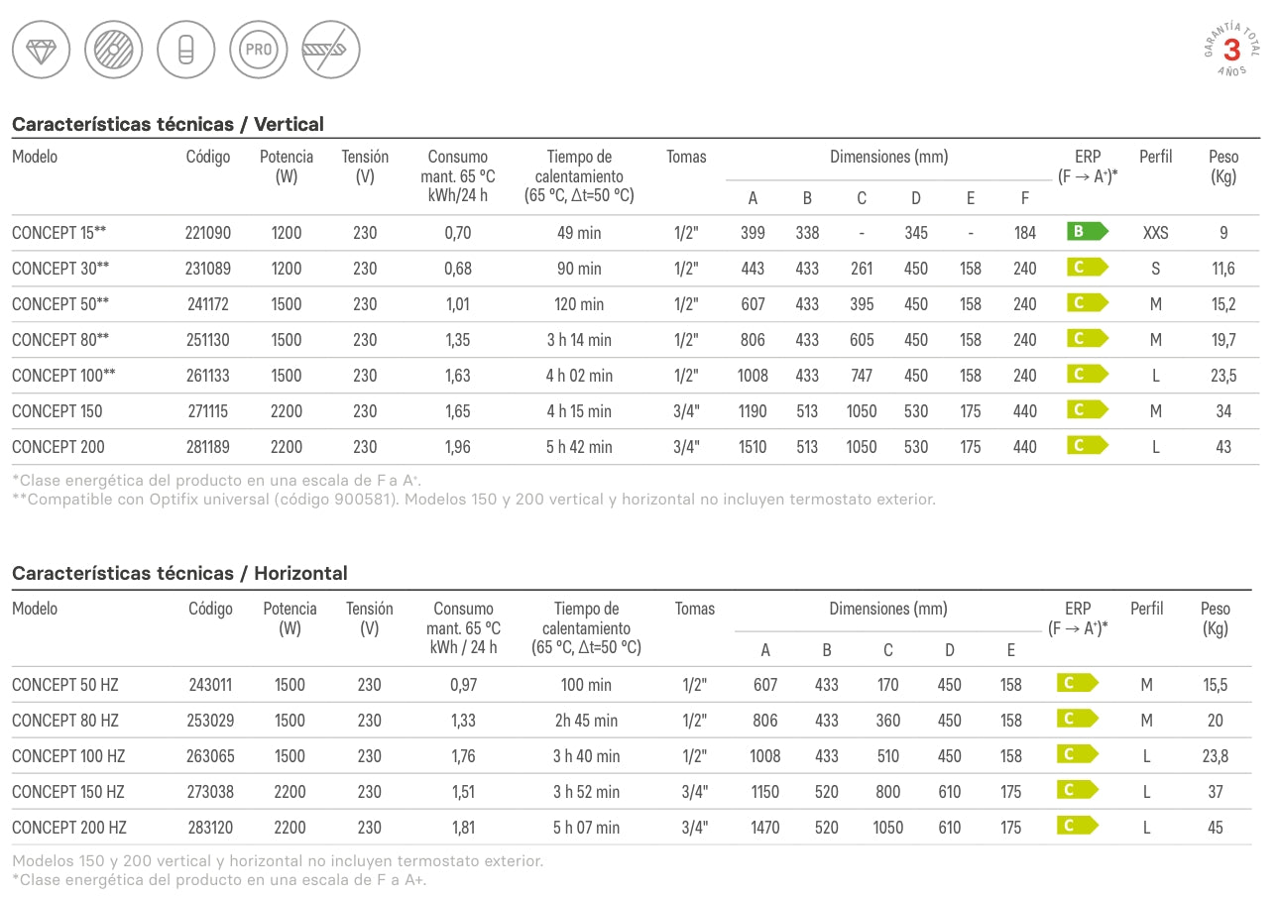
Task: Click code 283120 in the horizontal table
Action: [x=211, y=827]
